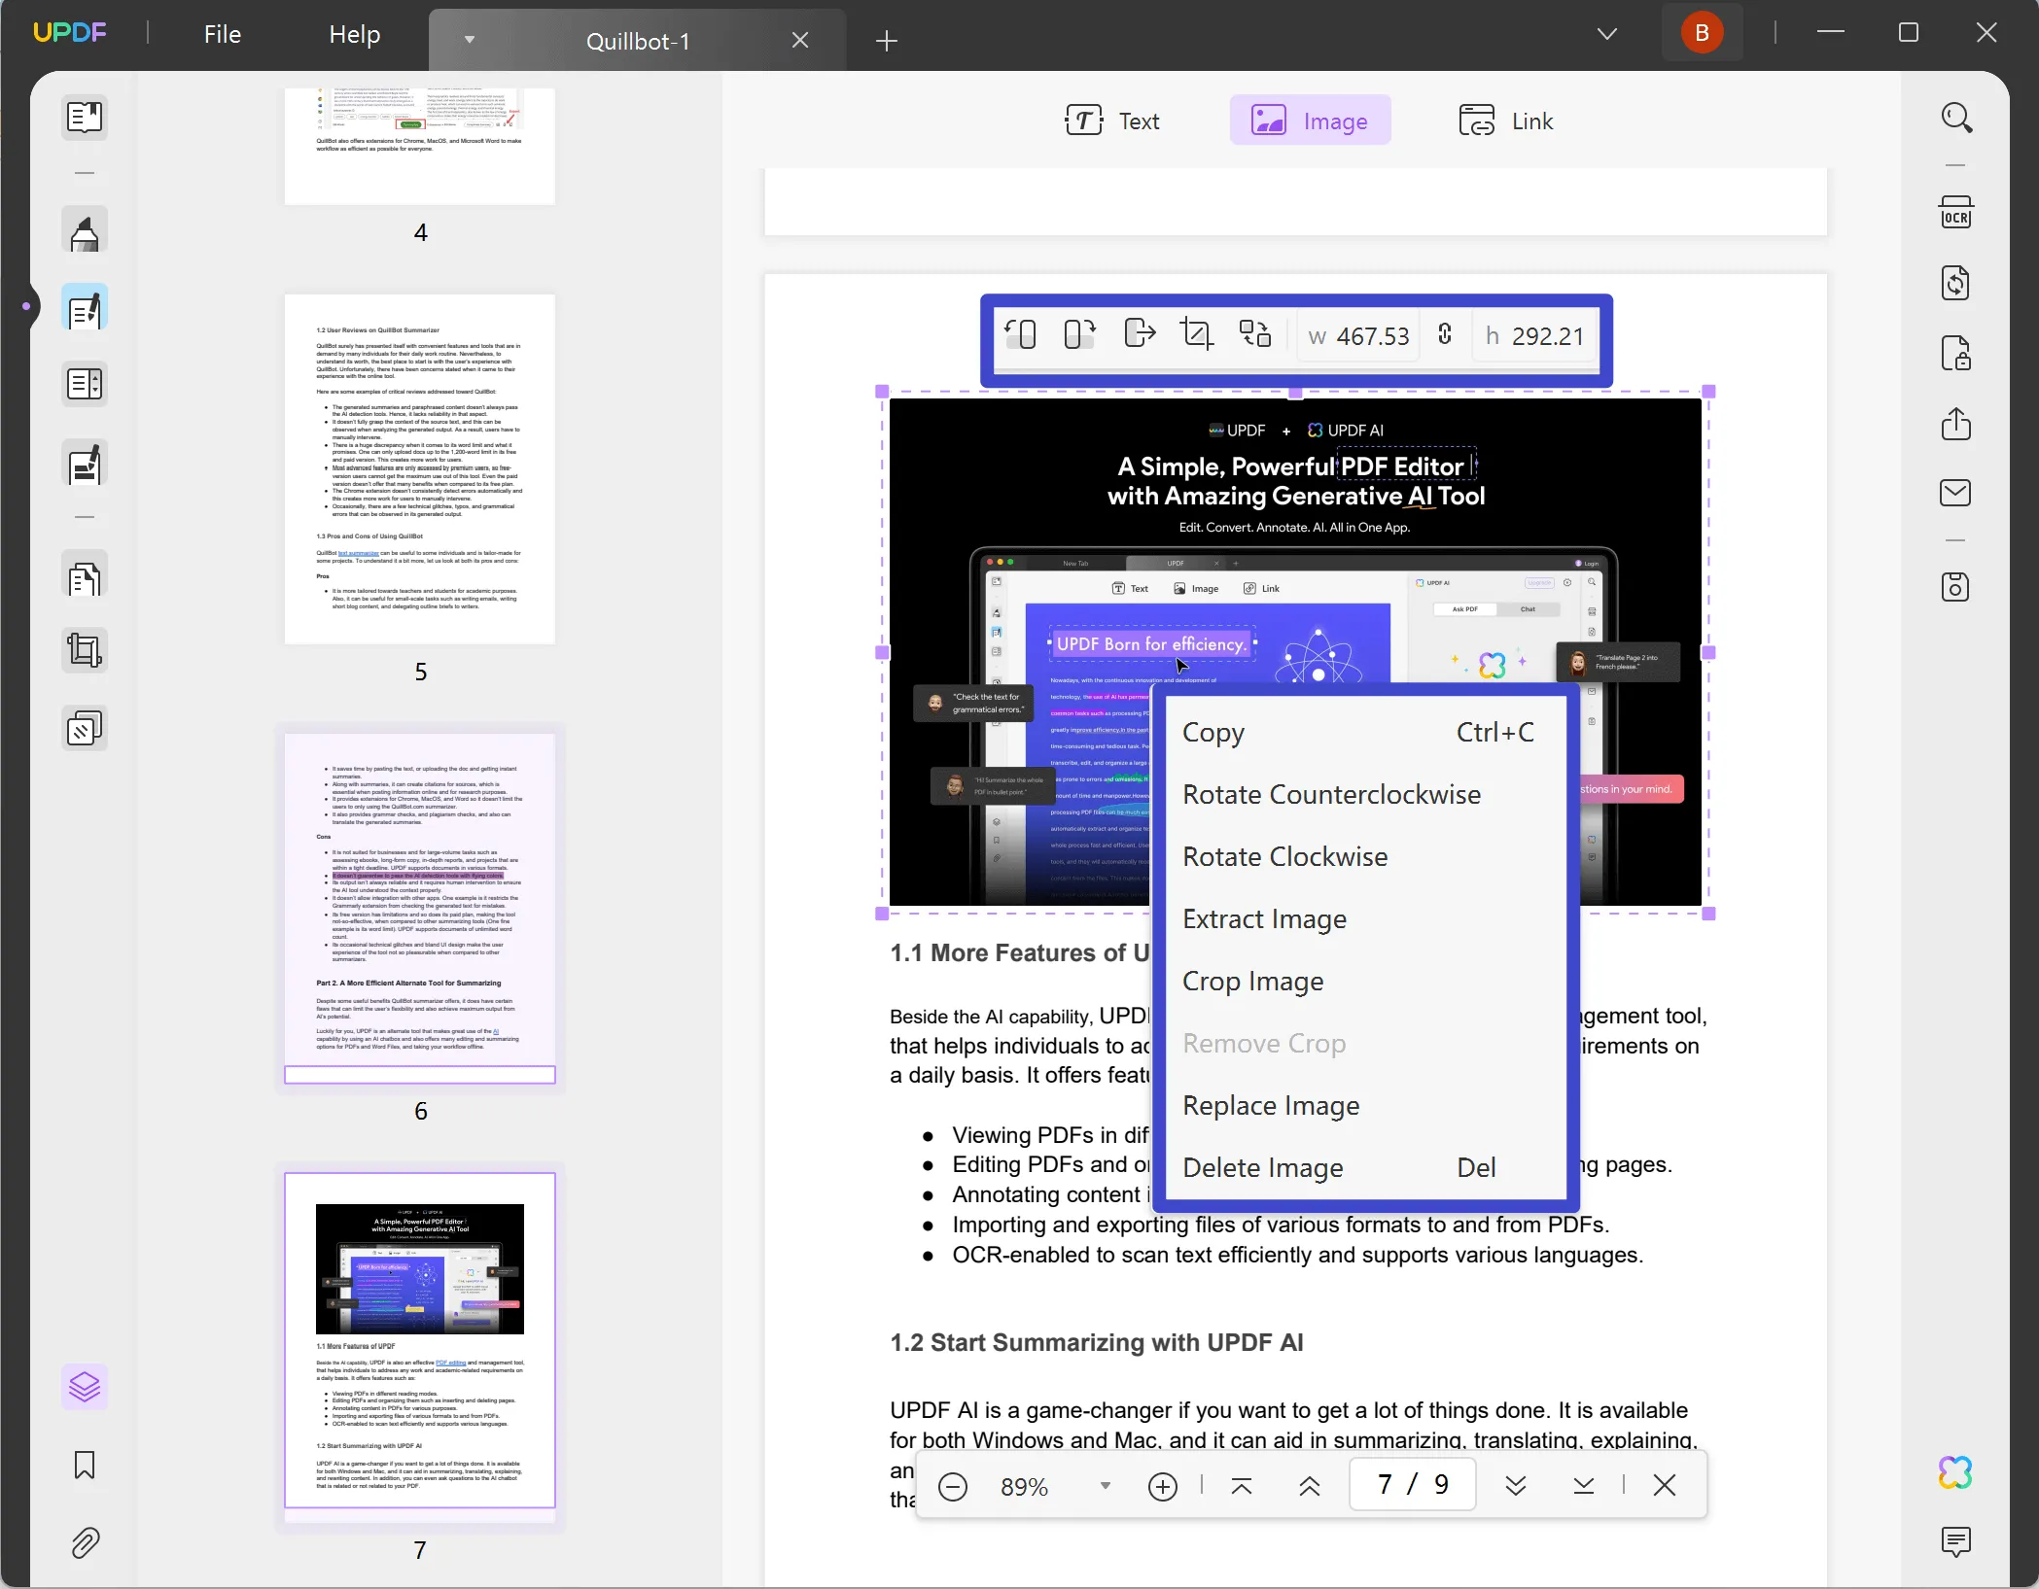Click the Crop Image option
The image size is (2039, 1589).
click(x=1252, y=981)
